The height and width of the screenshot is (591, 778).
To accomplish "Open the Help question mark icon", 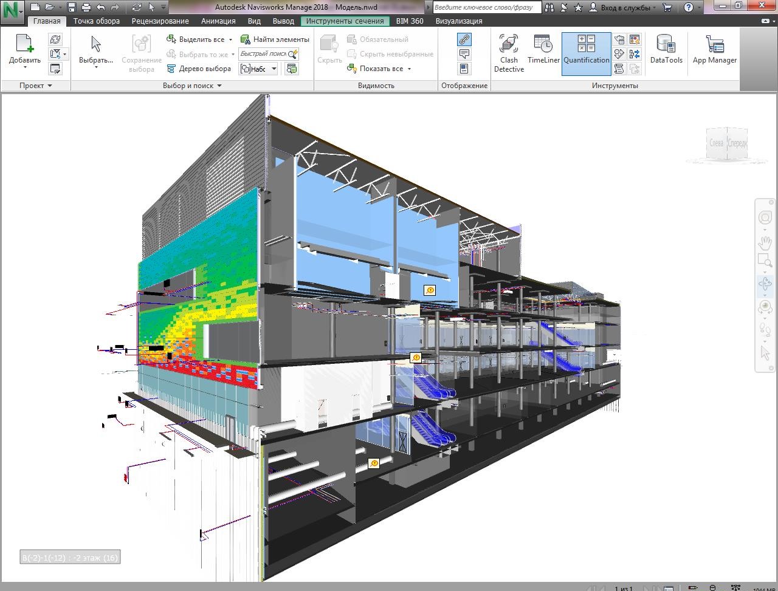I will (689, 8).
